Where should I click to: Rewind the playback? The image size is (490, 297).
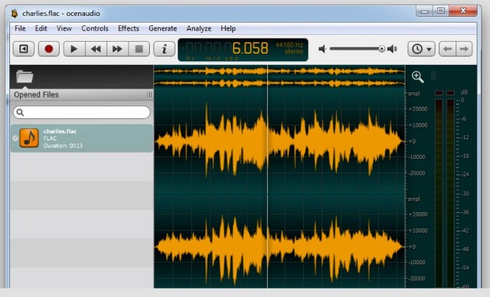(x=96, y=49)
